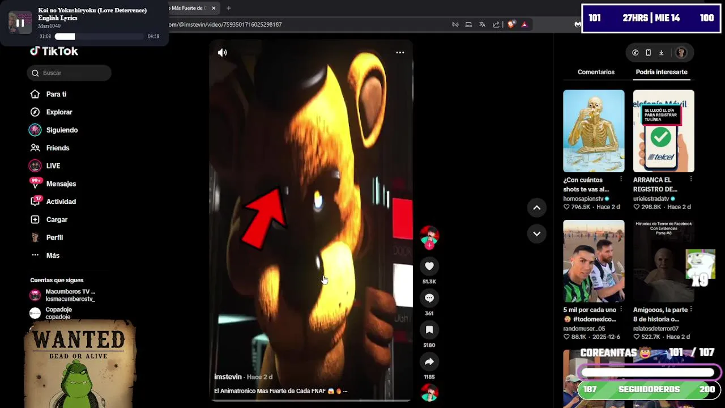
Task: Click the Mensajes icon with 99+ badge
Action: tap(35, 183)
